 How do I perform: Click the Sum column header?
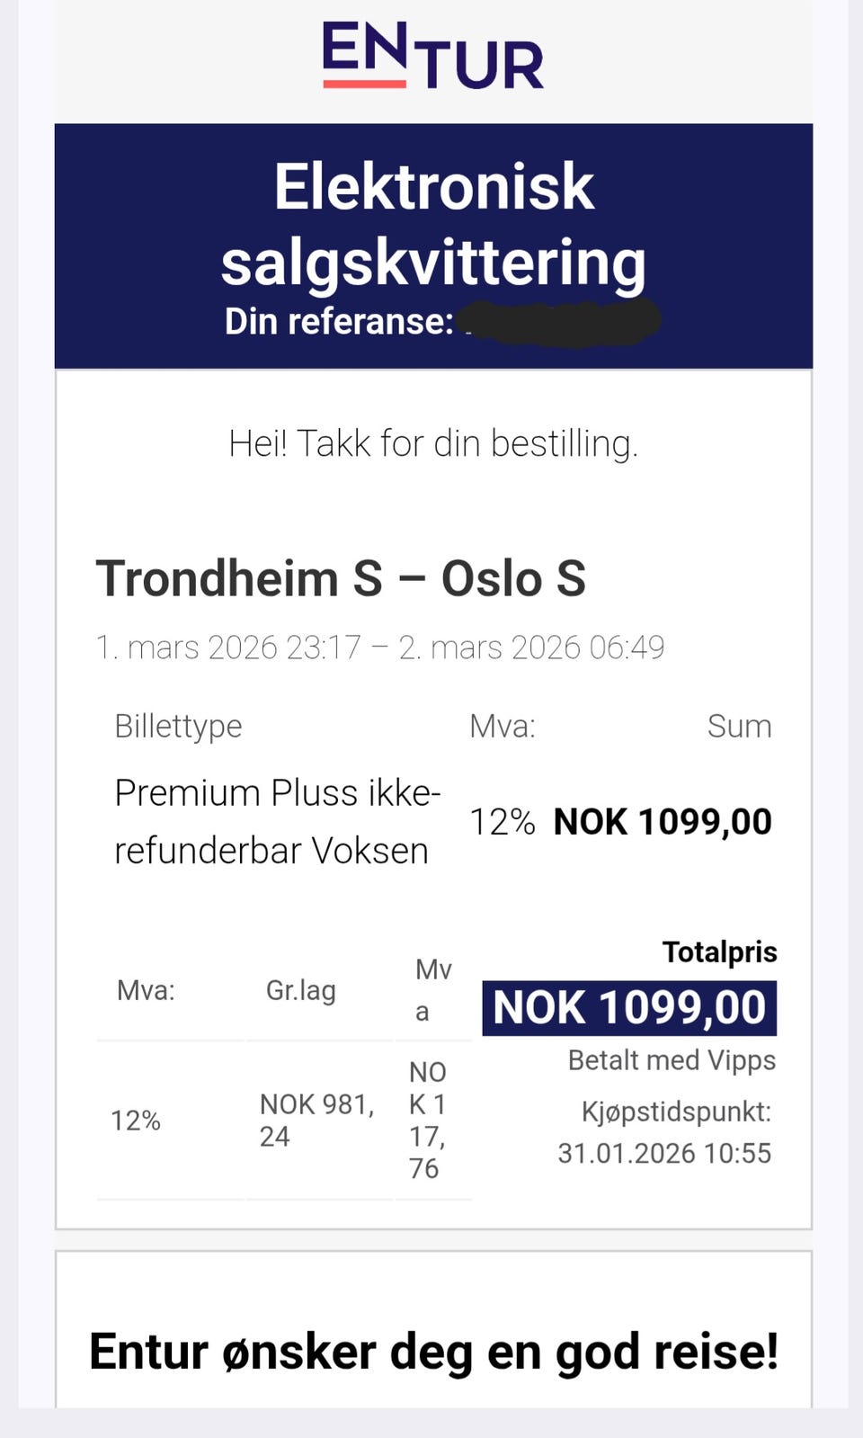tap(739, 726)
